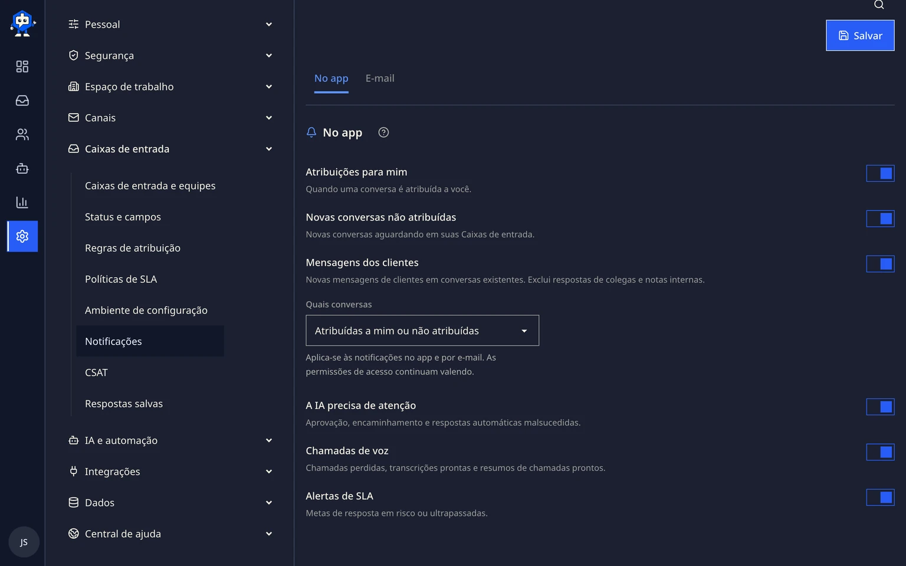Open the contacts people icon in the sidebar

(22, 134)
